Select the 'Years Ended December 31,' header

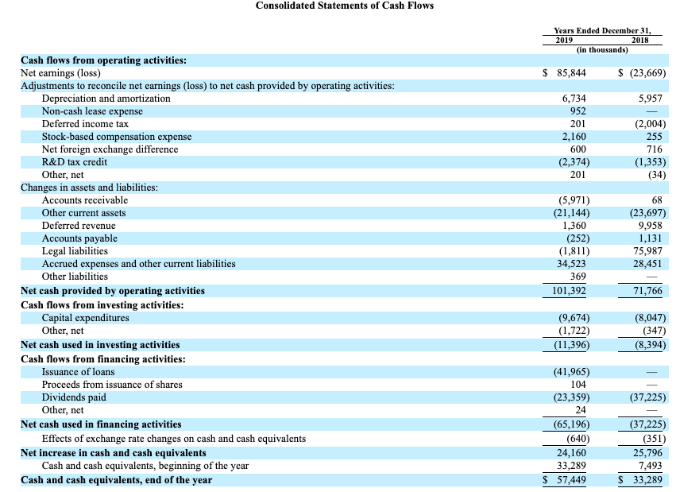tap(602, 31)
